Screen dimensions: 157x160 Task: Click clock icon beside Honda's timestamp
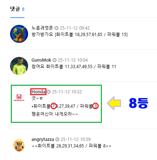coord(49,92)
